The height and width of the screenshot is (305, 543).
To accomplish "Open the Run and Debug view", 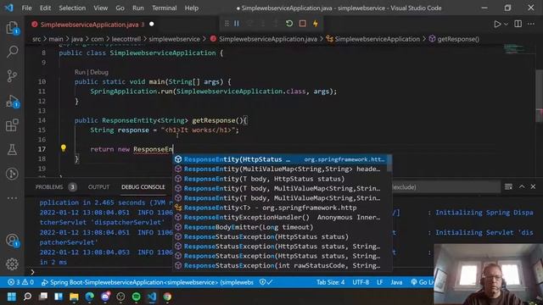I will click(x=12, y=101).
